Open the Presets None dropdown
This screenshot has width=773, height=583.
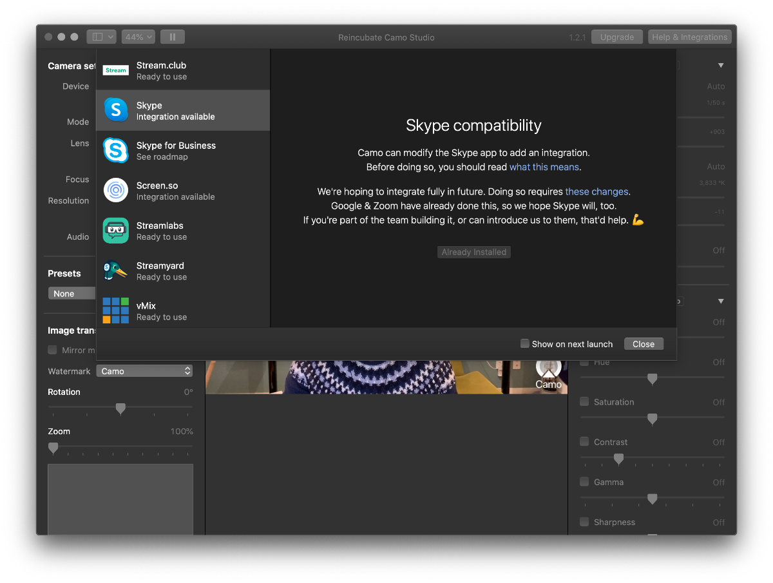72,293
